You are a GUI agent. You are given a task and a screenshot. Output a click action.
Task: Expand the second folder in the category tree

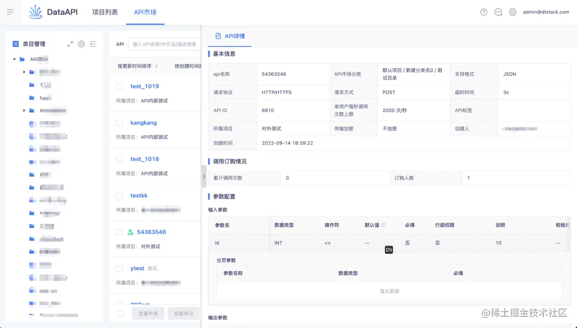[x=25, y=72]
